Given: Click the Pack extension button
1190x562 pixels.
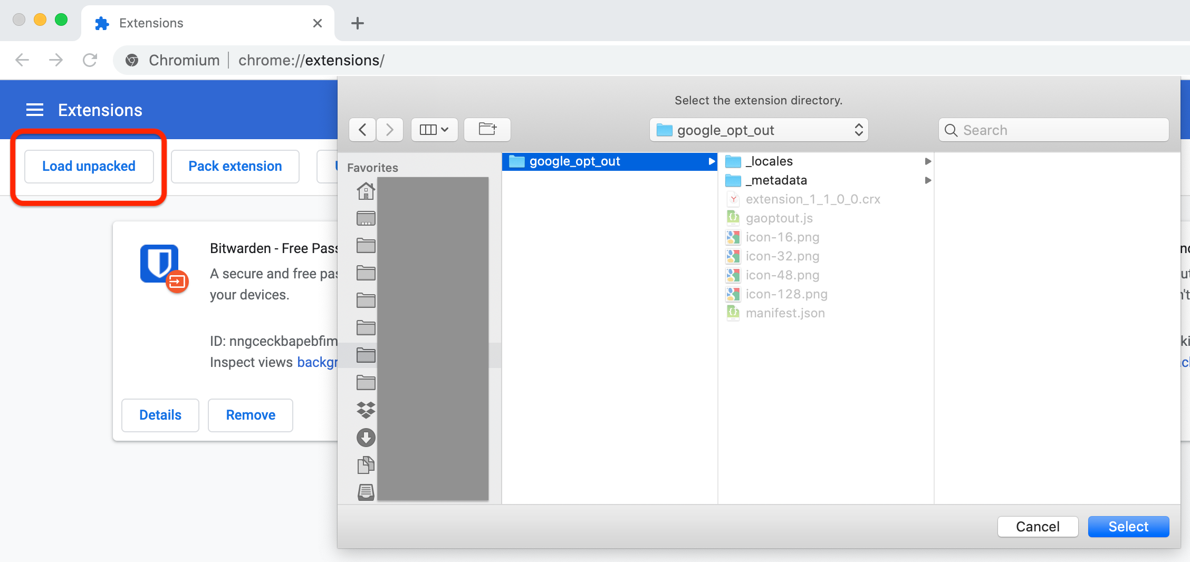Looking at the screenshot, I should click(235, 166).
